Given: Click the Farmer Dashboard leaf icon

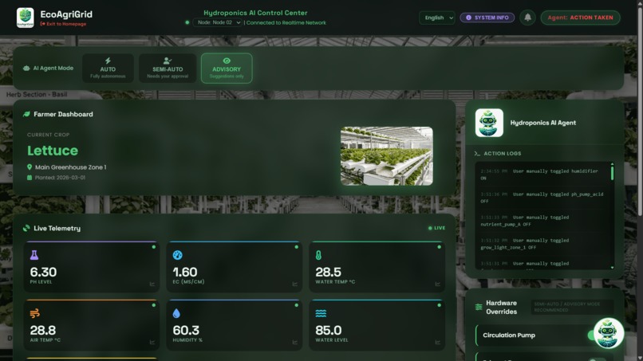Looking at the screenshot, I should coord(26,114).
